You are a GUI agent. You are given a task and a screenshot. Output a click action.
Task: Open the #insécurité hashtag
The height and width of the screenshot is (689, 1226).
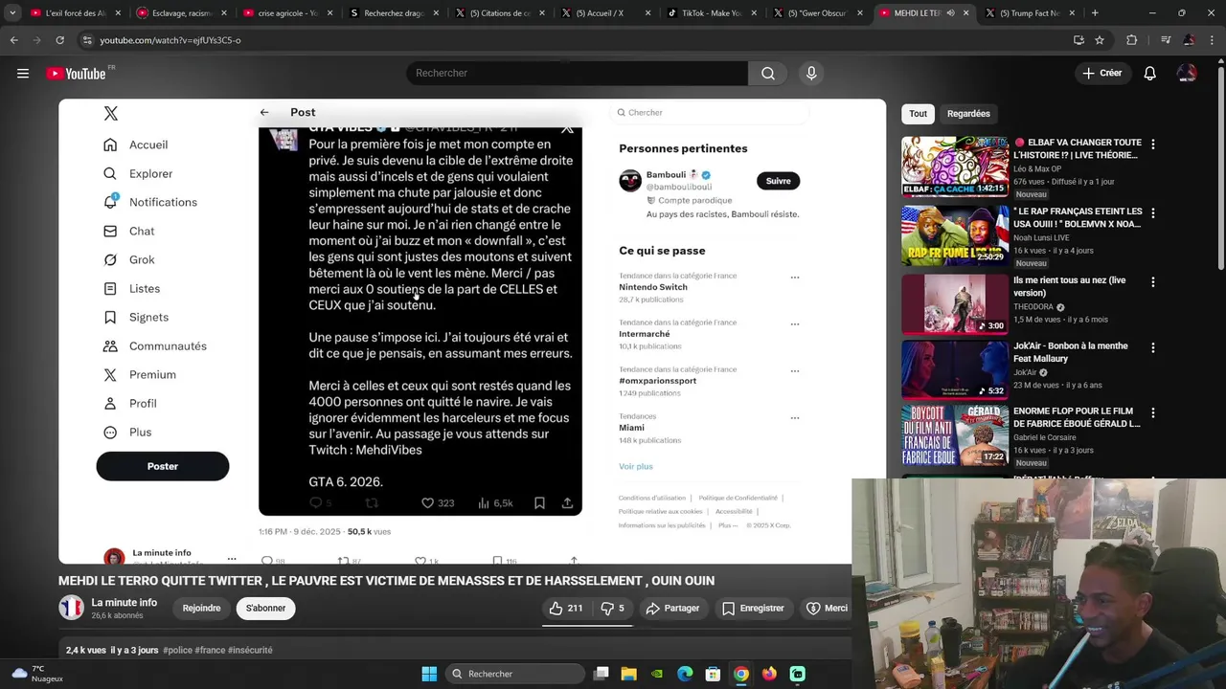pos(250,650)
